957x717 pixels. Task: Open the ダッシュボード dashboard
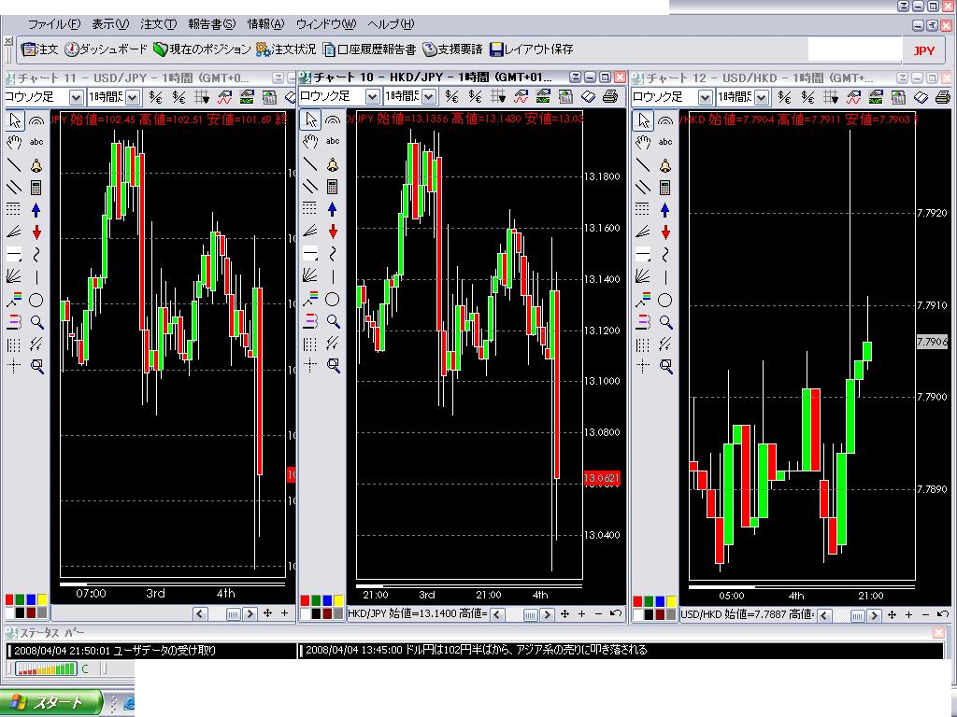click(x=107, y=49)
